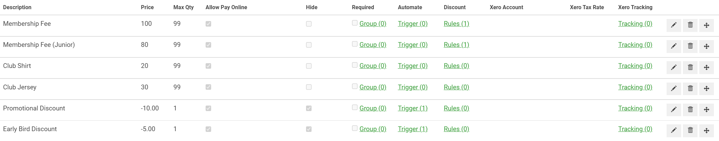This screenshot has width=719, height=141.
Task: Edit the Early Bird Discount item
Action: [x=674, y=130]
